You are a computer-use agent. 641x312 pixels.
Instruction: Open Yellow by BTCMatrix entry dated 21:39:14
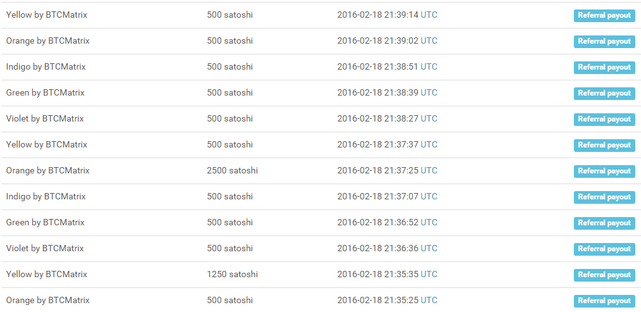click(x=47, y=15)
